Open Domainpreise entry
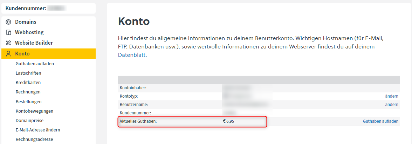 click(29, 121)
